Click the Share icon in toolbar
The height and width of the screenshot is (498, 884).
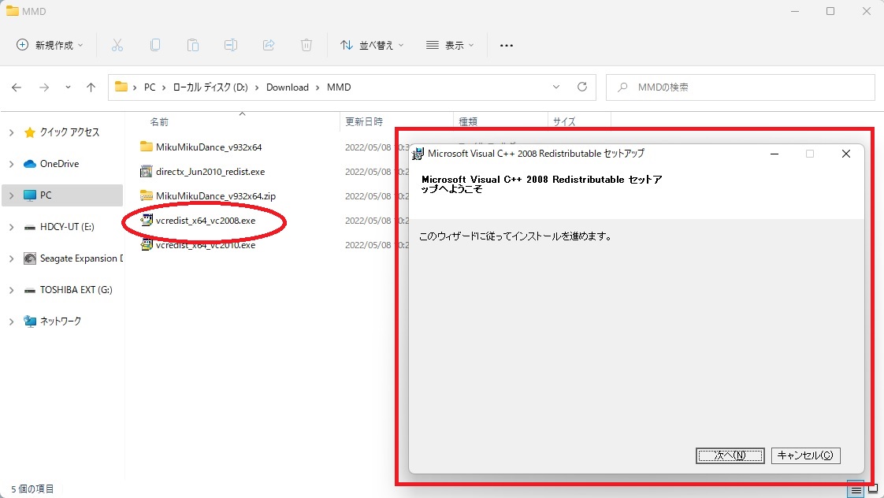[x=269, y=45]
